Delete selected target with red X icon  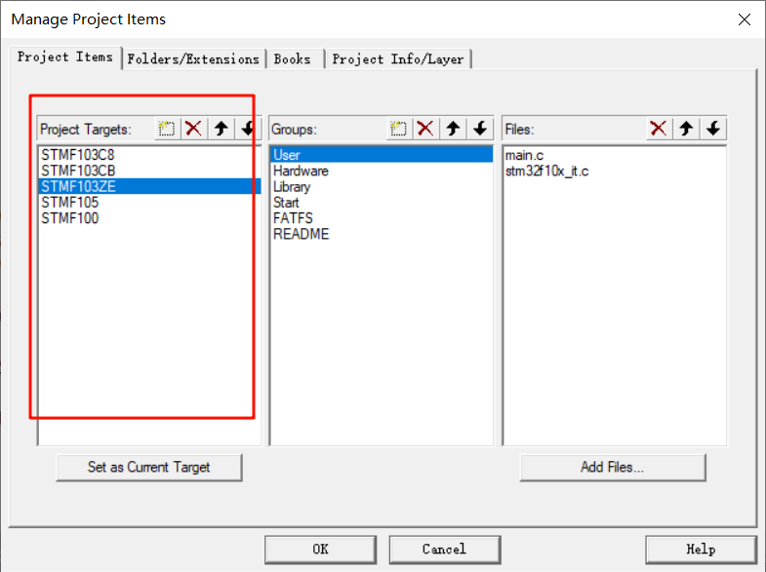click(x=194, y=130)
